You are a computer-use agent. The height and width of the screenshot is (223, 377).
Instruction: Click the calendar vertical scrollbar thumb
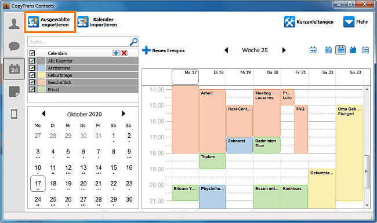(x=367, y=171)
